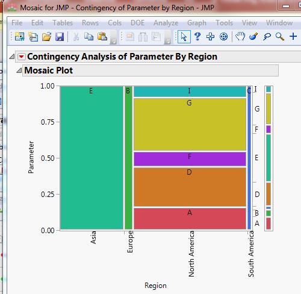Select the North America F cell
This screenshot has width=301, height=294.
click(x=190, y=159)
